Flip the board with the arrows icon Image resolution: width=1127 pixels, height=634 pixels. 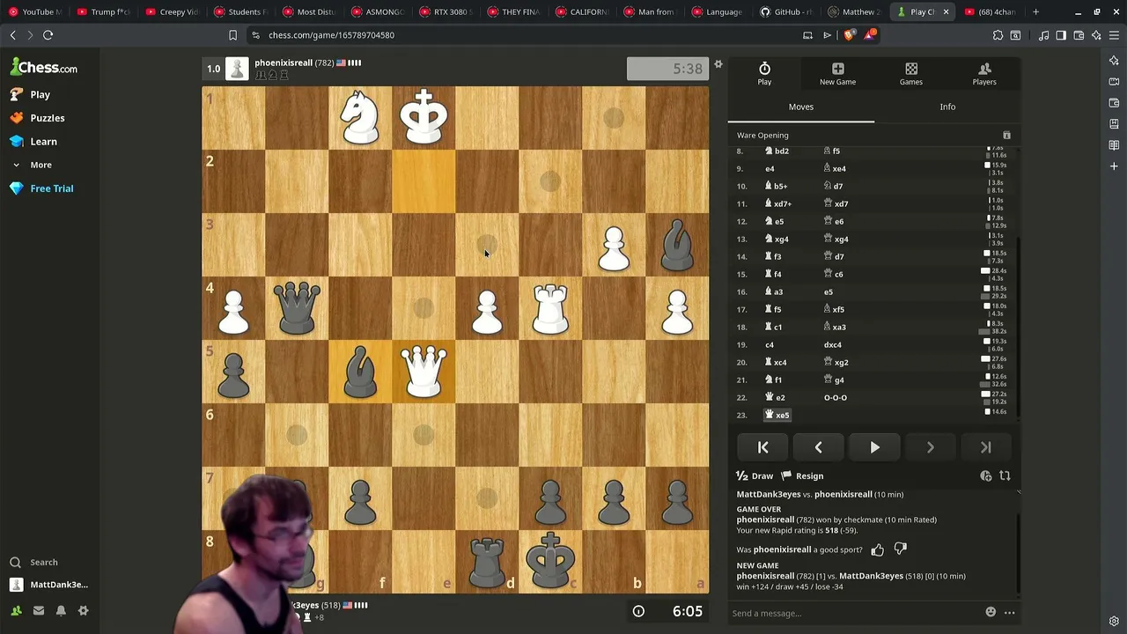pos(1005,476)
